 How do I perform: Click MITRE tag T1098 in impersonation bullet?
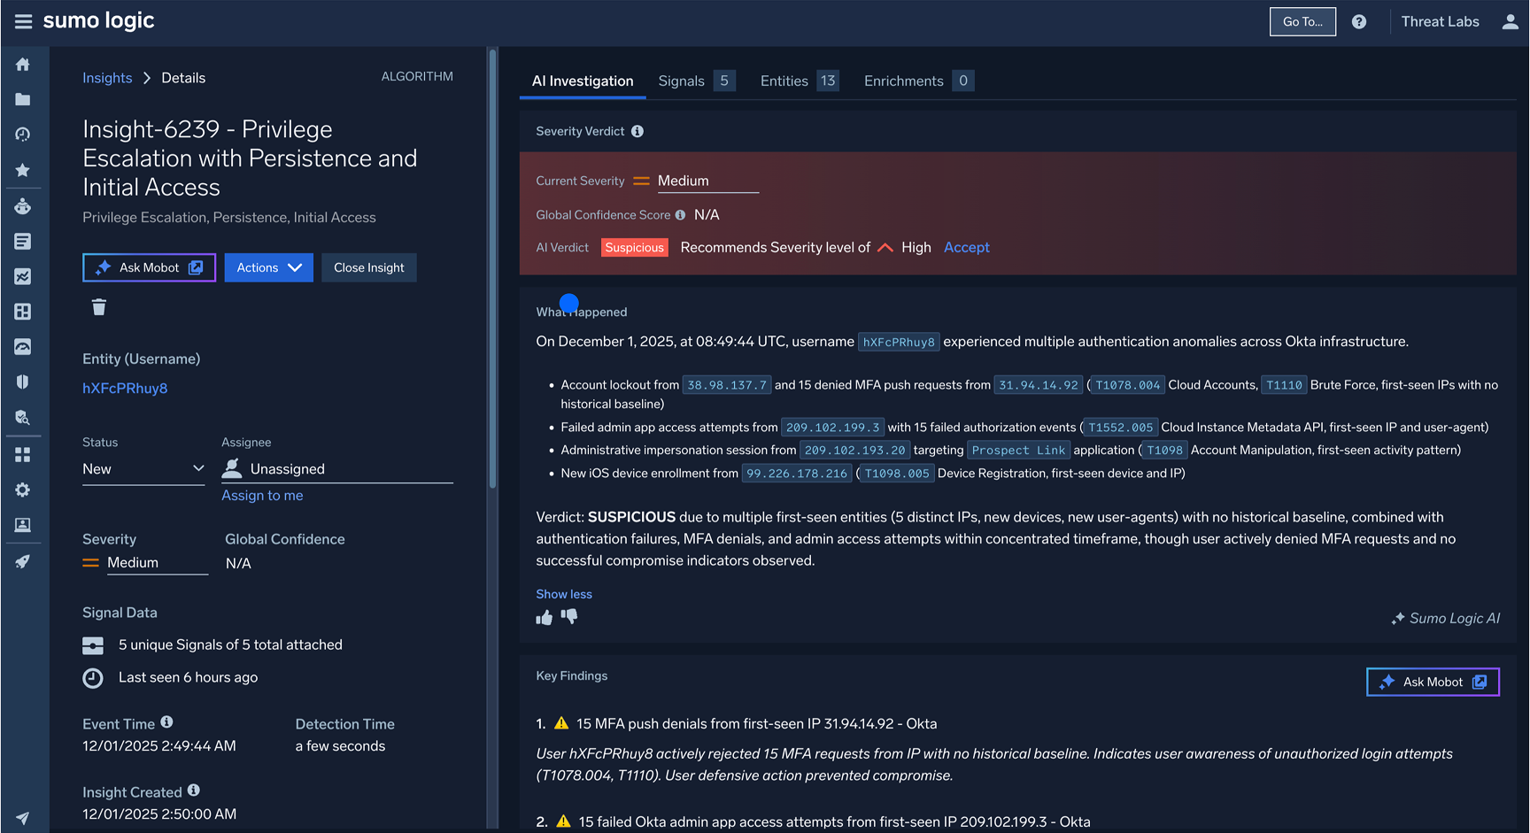[1164, 451]
